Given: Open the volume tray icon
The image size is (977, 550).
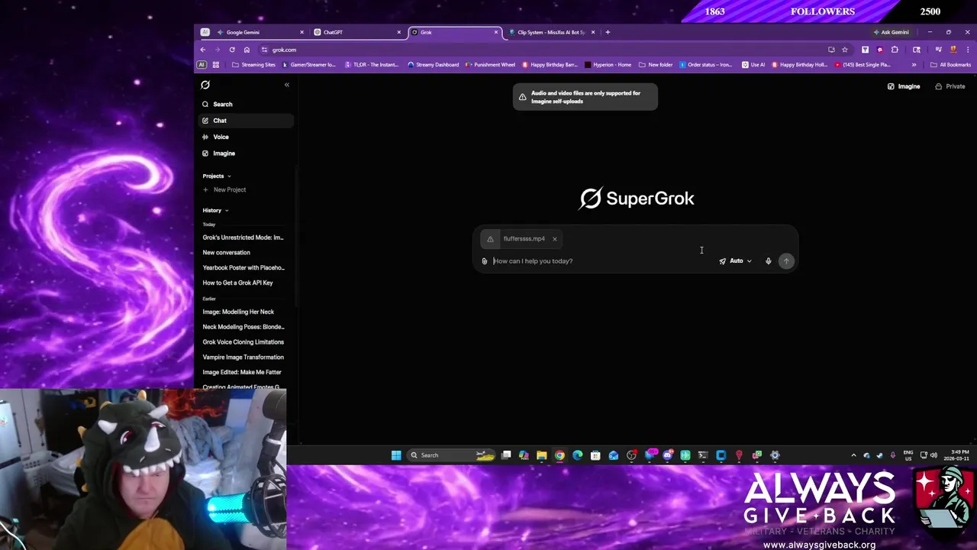Looking at the screenshot, I should point(933,456).
